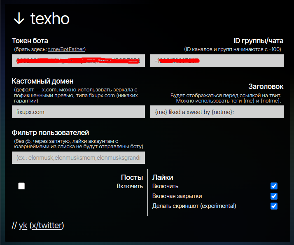Click the Заголовок field with "{me} liked" text

pos(217,112)
